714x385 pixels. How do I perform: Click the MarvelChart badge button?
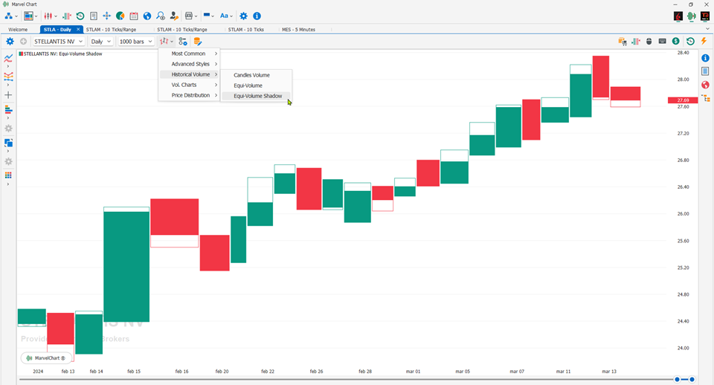46,358
